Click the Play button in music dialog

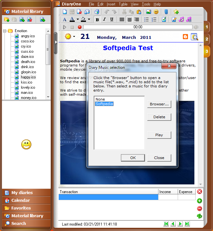(159, 135)
